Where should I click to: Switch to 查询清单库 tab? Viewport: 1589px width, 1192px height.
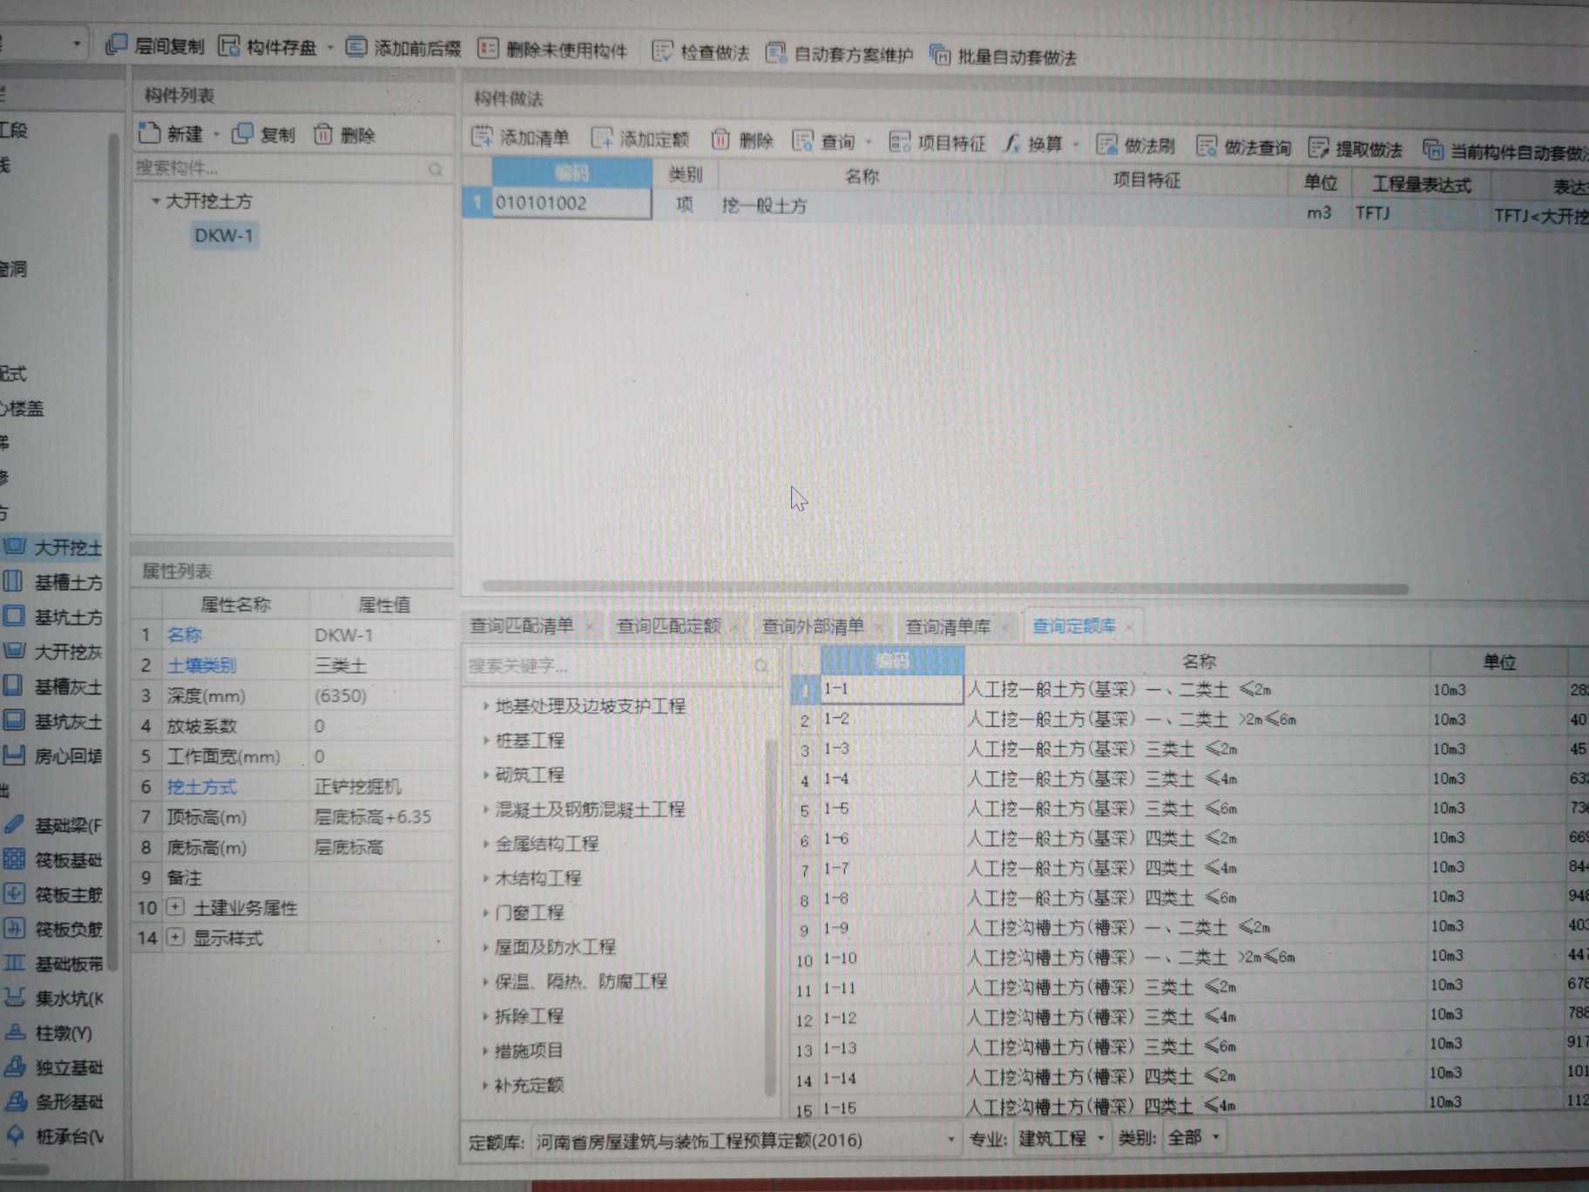pyautogui.click(x=947, y=626)
